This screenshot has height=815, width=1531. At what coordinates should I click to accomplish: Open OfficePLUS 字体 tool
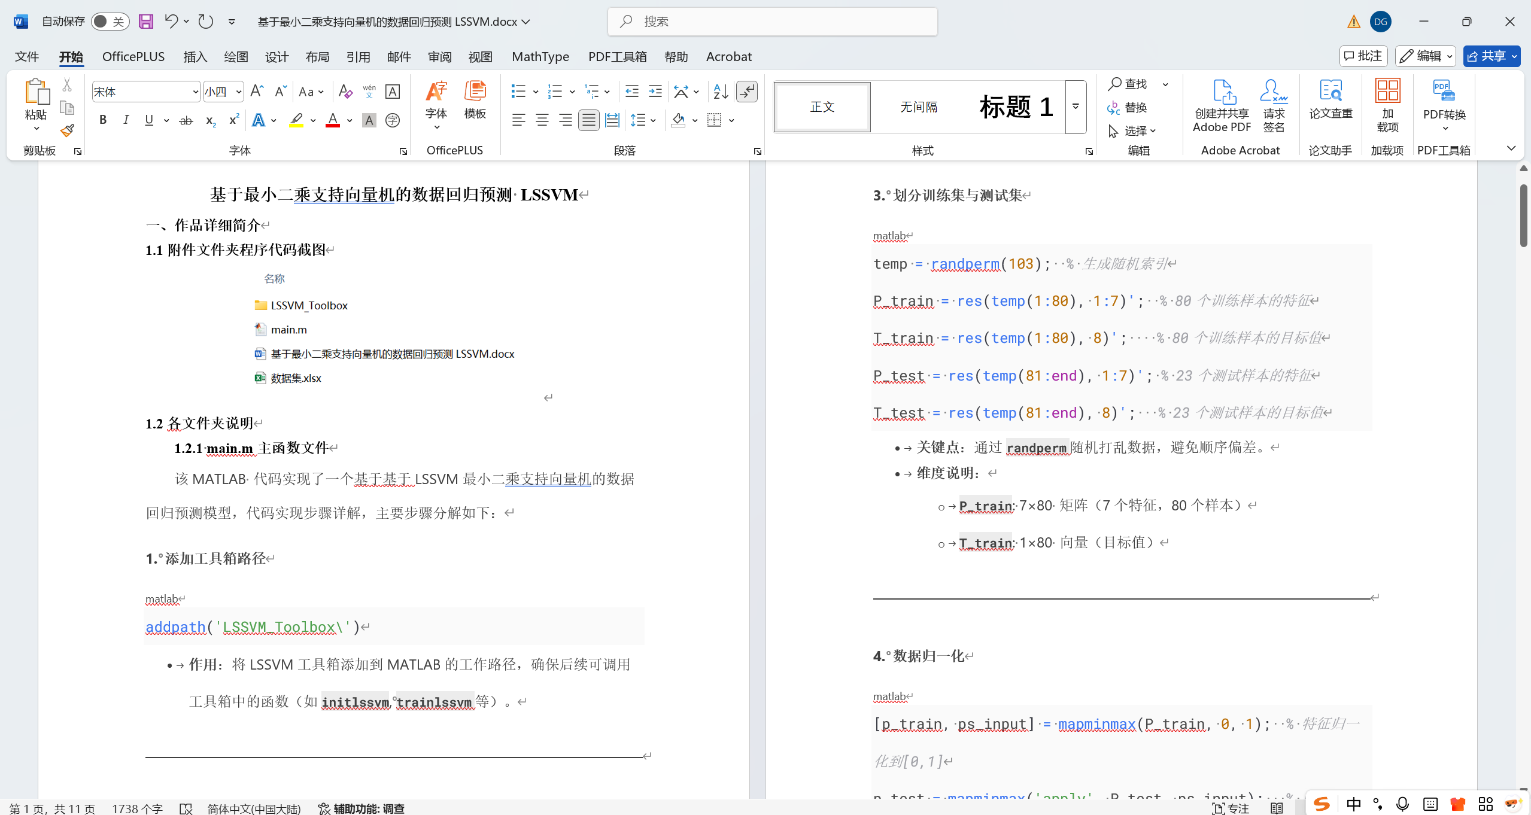tap(436, 105)
